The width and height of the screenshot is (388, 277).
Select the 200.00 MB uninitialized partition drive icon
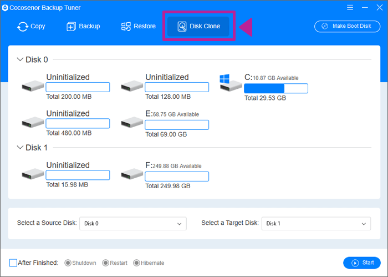pos(33,85)
